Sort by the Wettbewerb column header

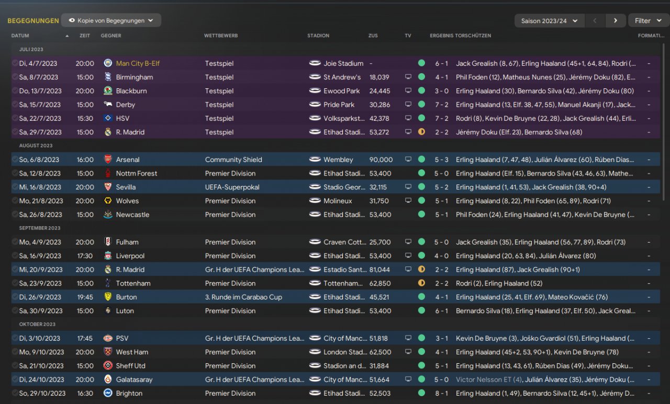221,36
